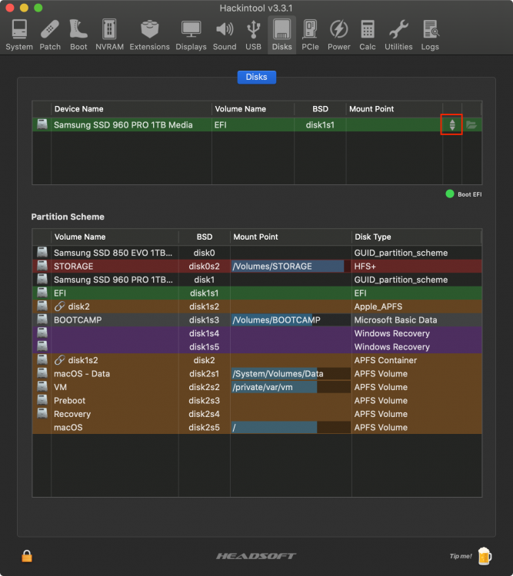Open EFI partition folder in Finder
This screenshot has height=576, width=513.
point(471,125)
